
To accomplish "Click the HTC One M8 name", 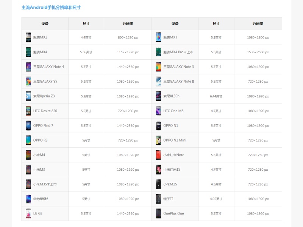I will [173, 111].
